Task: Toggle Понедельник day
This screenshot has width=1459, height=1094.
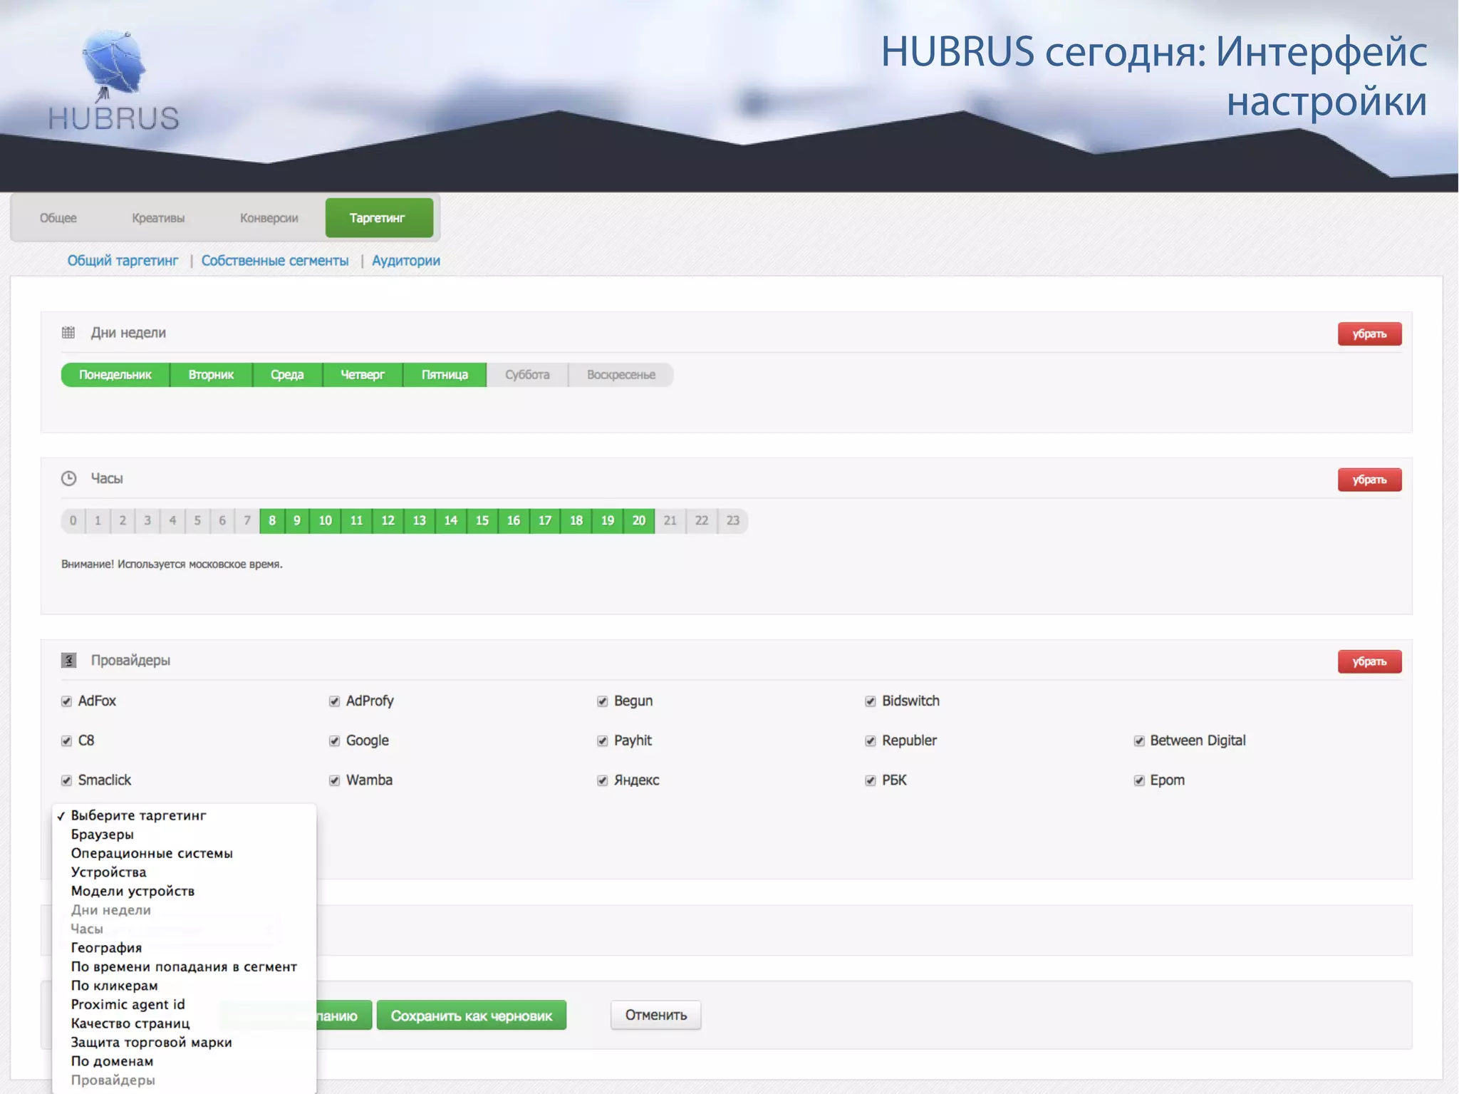Action: tap(115, 375)
